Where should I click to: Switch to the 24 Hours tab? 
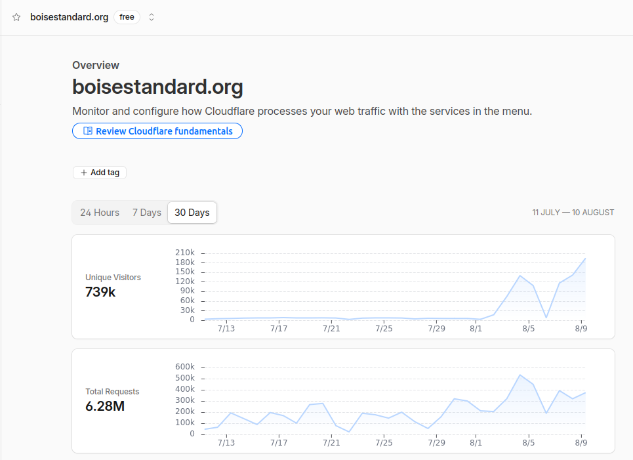point(100,213)
